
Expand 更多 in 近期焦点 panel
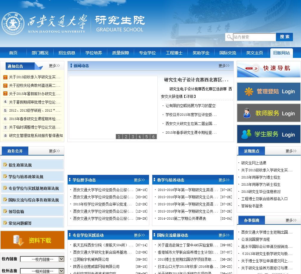pyautogui.click(x=291, y=151)
